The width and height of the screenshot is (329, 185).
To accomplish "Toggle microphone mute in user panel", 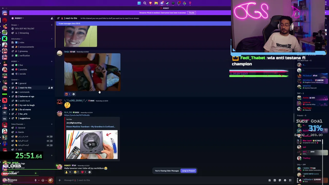I will pyautogui.click(x=35, y=180).
